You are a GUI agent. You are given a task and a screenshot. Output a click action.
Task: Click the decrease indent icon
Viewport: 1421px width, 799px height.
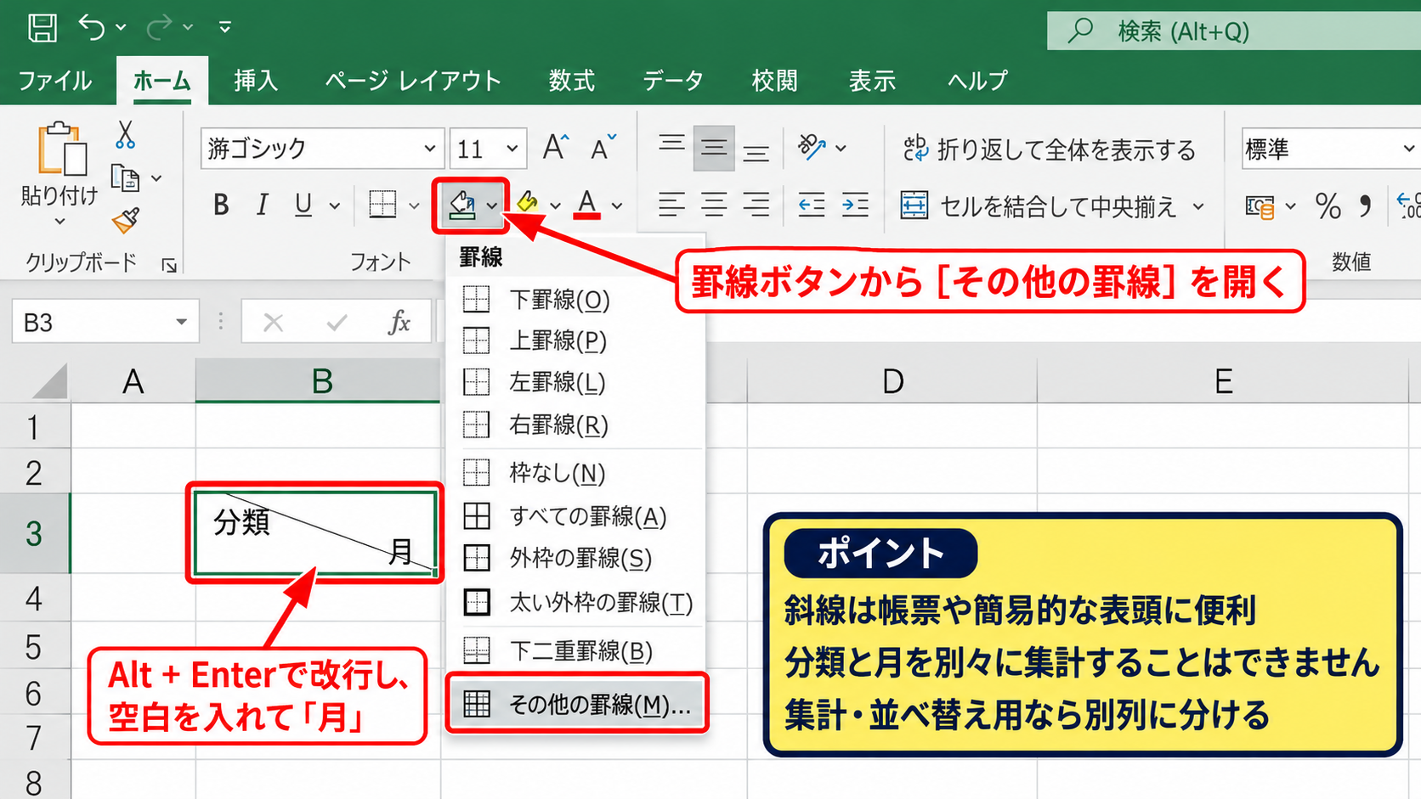coord(811,205)
